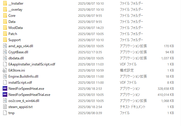182x126 pixels.
Task: Click EAappInstaller_installScript.vdf file name
Action: pyautogui.click(x=32, y=64)
